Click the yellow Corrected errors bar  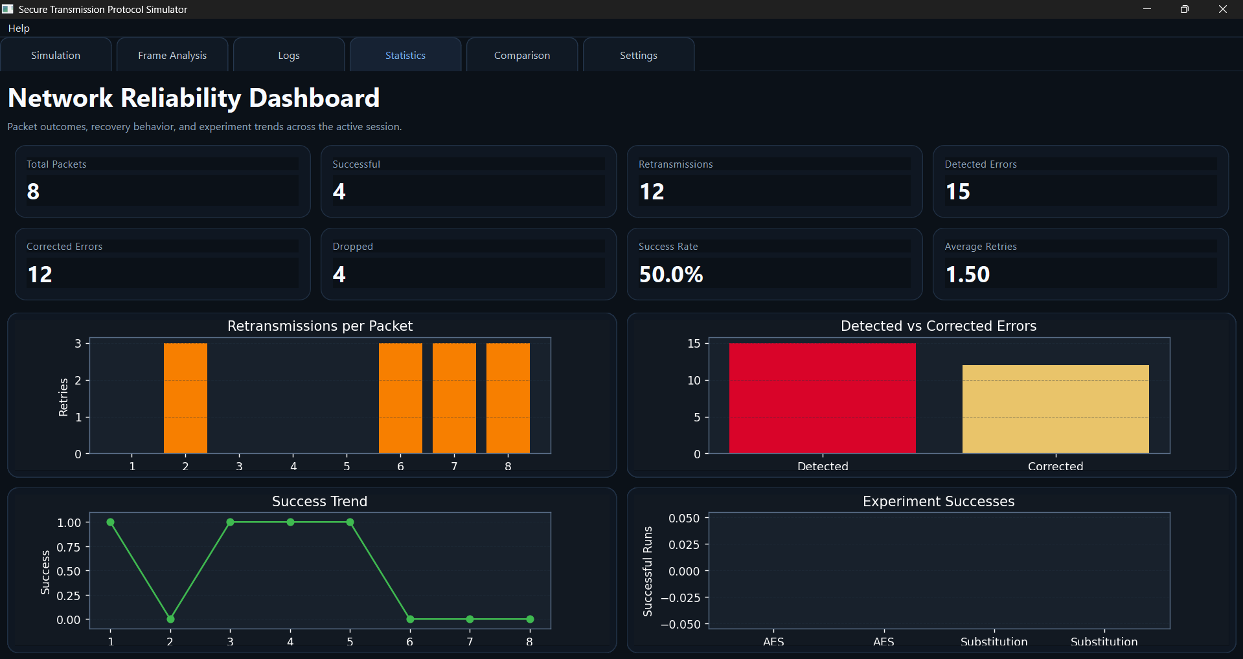[1056, 409]
